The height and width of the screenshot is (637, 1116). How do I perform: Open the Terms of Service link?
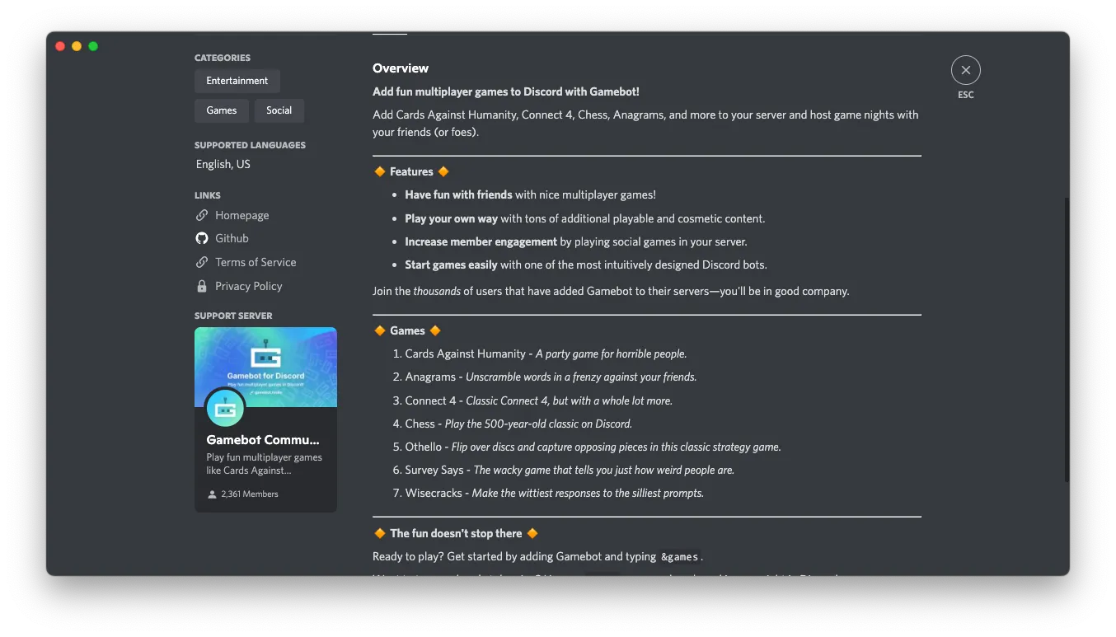point(256,262)
